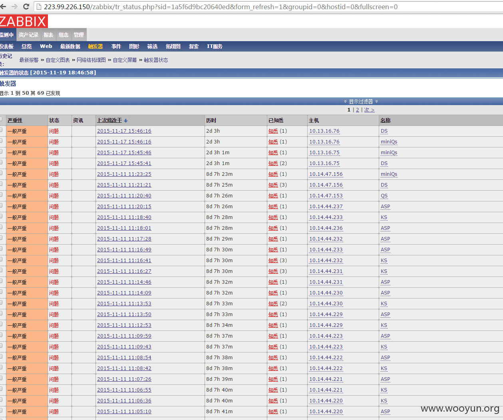Viewport: 503px width, 420px height.
Task: Open the 事件 submenu
Action: click(x=116, y=46)
